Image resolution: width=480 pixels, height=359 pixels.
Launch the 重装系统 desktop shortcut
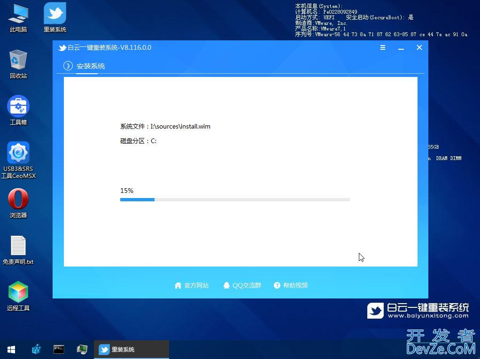[x=55, y=18]
